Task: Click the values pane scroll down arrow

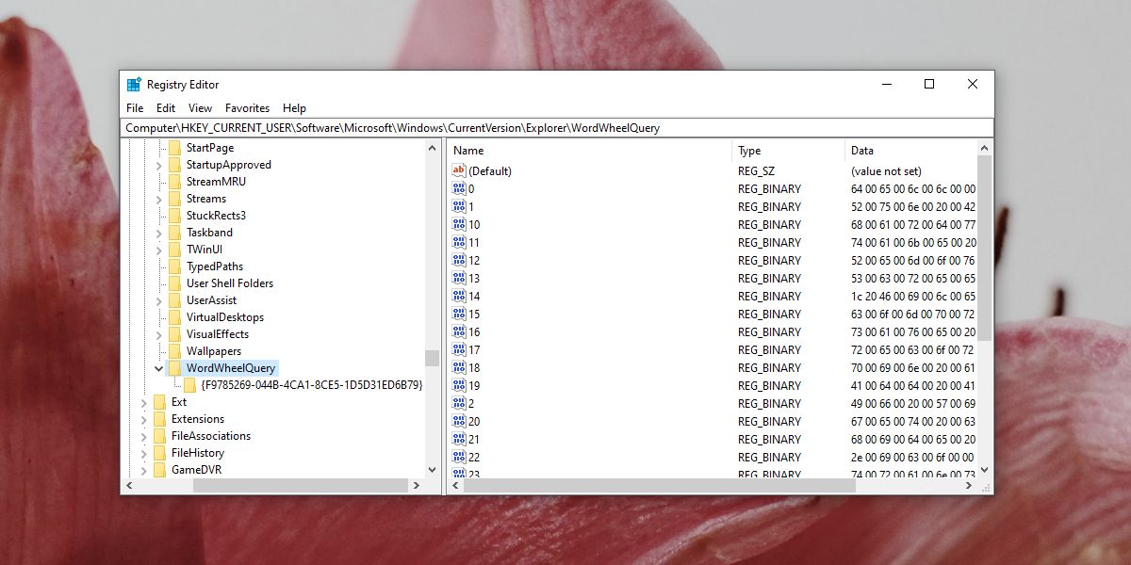Action: tap(985, 469)
